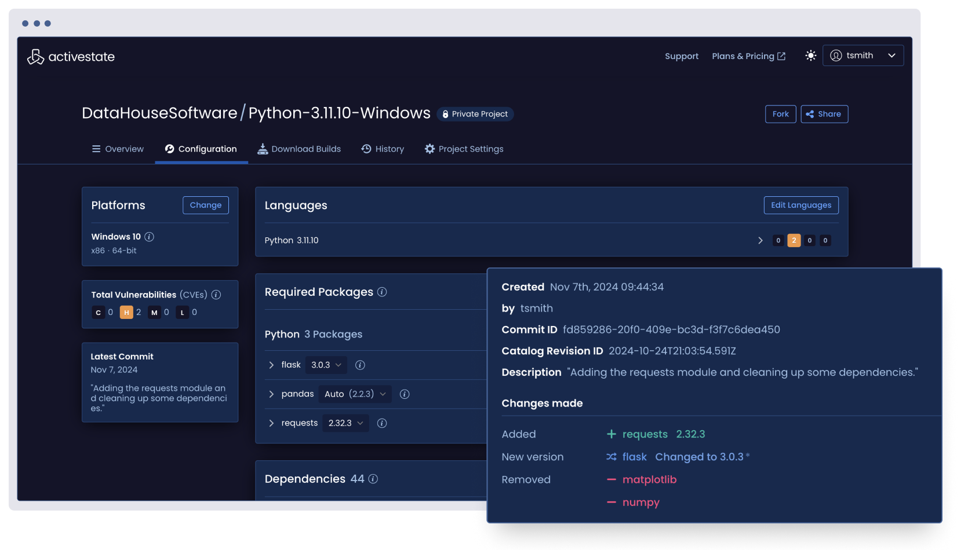Click the orange count badge on the Python language row
This screenshot has width=968, height=550.
tap(794, 240)
